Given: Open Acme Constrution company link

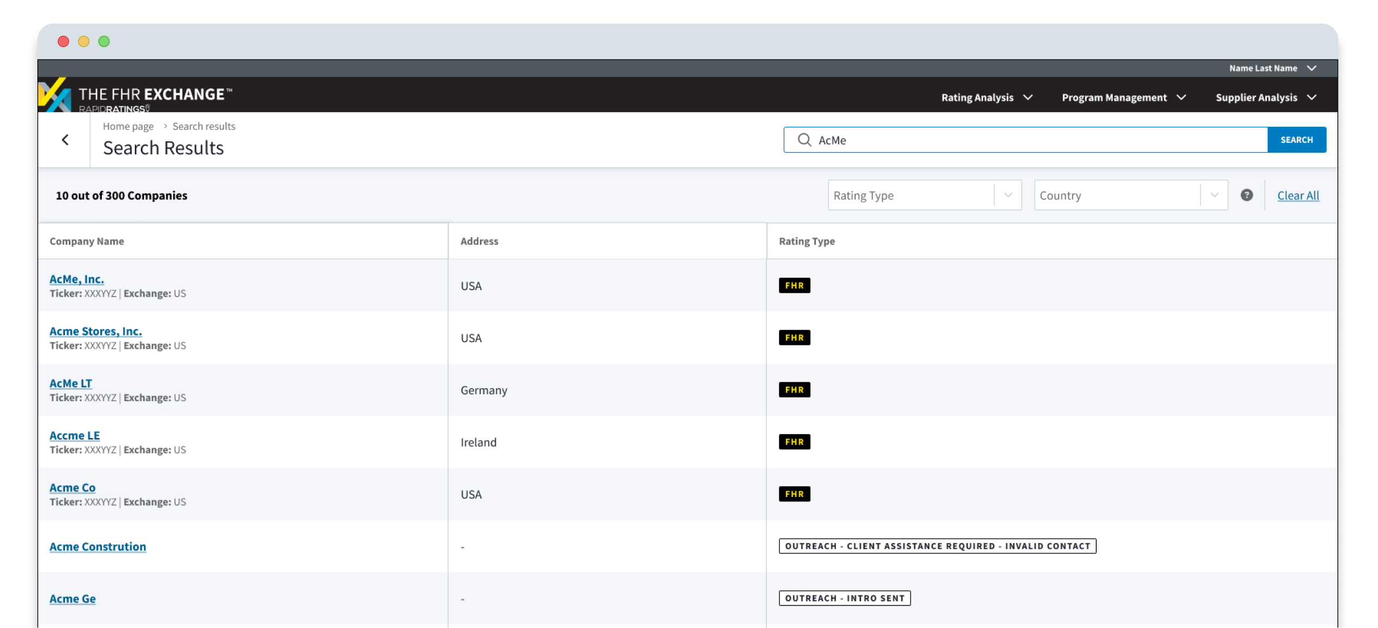Looking at the screenshot, I should (97, 546).
